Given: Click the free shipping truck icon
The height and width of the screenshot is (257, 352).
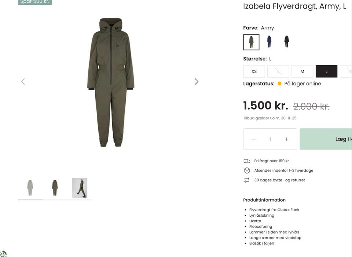Looking at the screenshot, I should [247, 161].
